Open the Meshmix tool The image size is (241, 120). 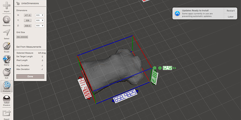point(7,21)
